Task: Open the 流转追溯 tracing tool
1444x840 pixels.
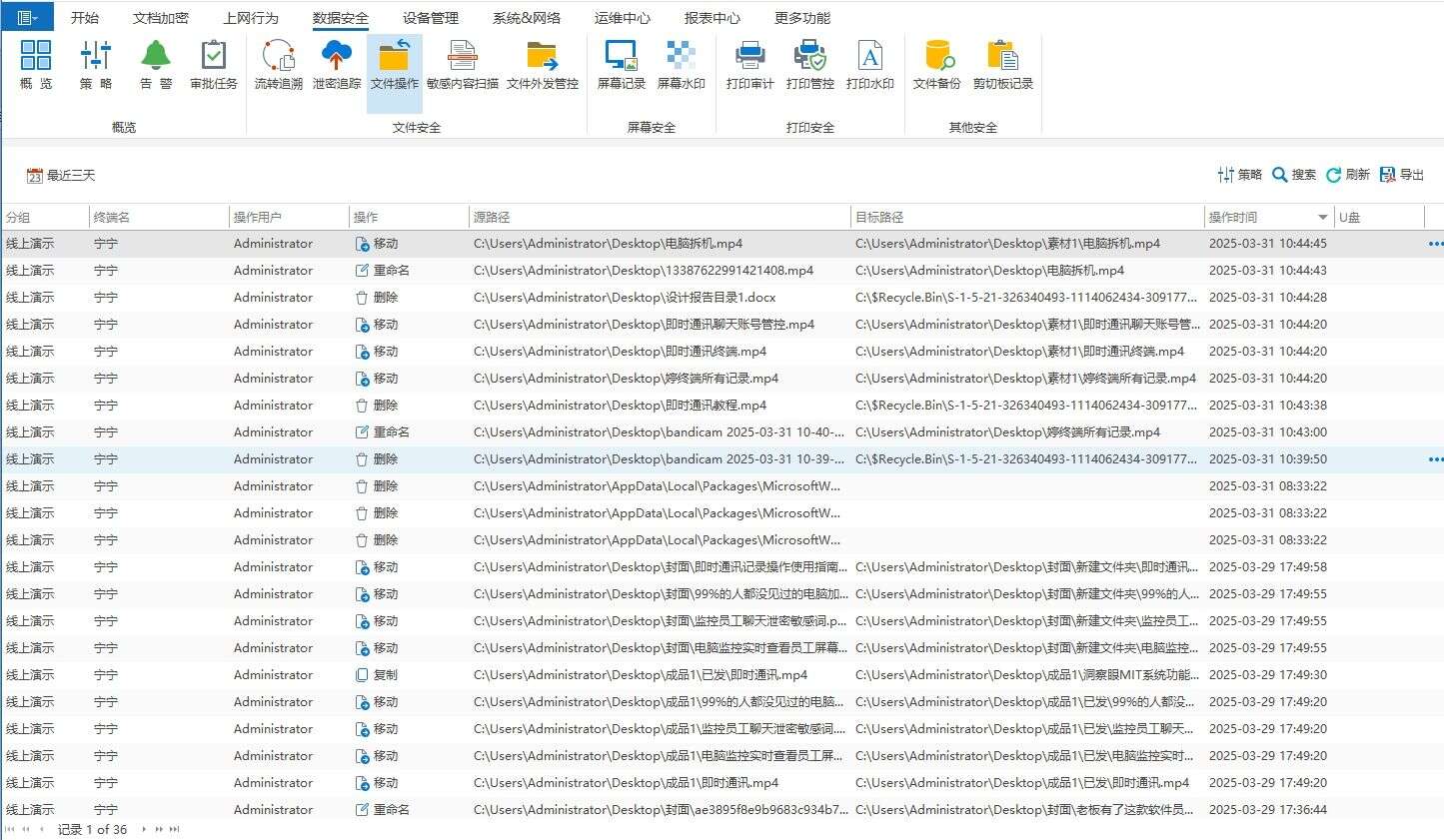Action: pyautogui.click(x=278, y=65)
